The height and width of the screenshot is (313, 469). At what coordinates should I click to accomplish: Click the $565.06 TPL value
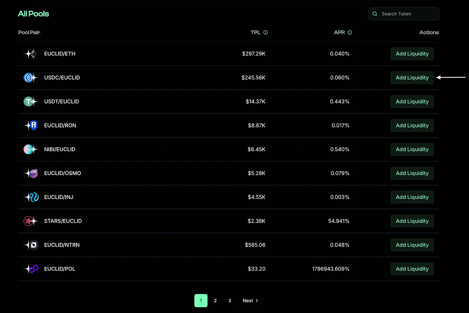coord(255,245)
